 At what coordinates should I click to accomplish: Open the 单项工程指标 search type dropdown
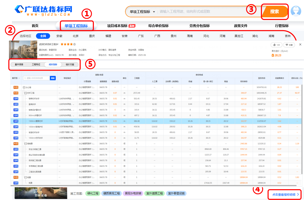pos(142,12)
